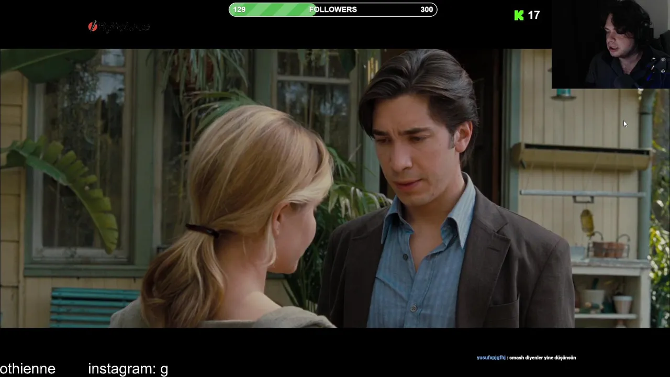Image resolution: width=670 pixels, height=377 pixels.
Task: Click the chat username yusufxpjgfhj
Action: (491, 358)
